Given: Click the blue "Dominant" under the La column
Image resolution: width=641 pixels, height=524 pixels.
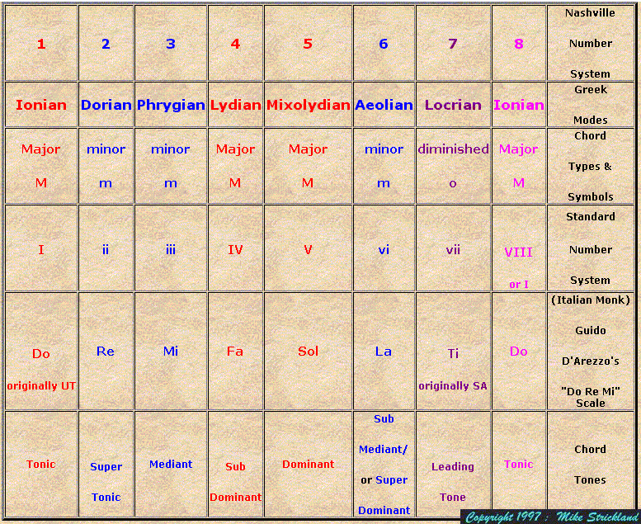Looking at the screenshot, I should point(384,511).
